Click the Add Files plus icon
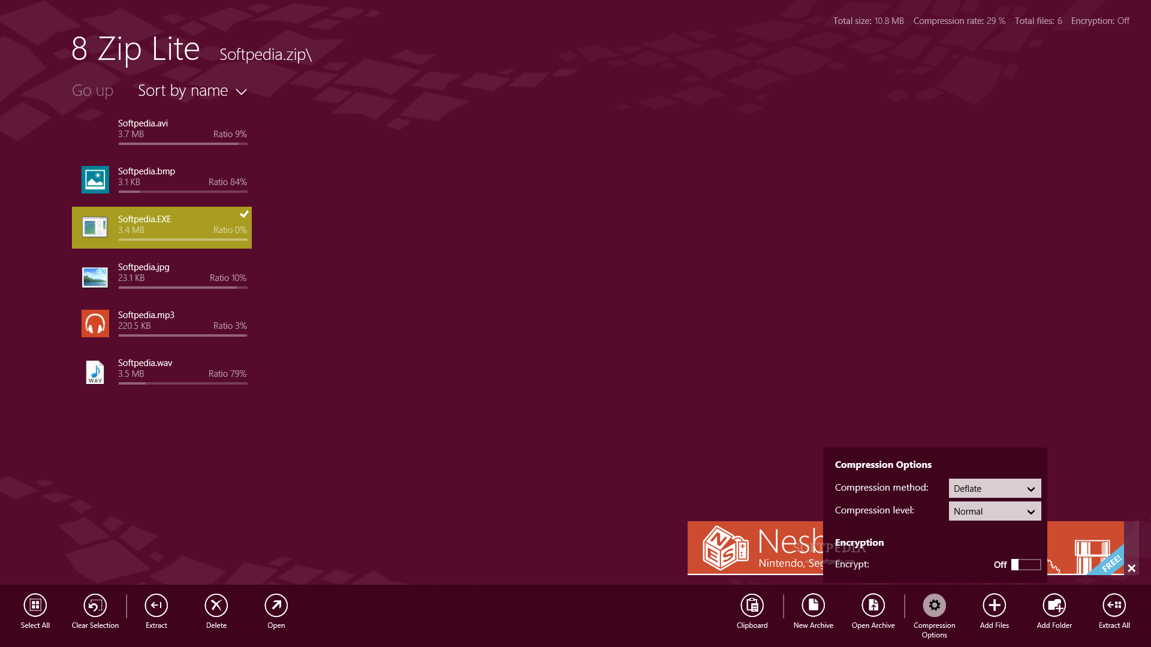The height and width of the screenshot is (647, 1151). click(994, 605)
